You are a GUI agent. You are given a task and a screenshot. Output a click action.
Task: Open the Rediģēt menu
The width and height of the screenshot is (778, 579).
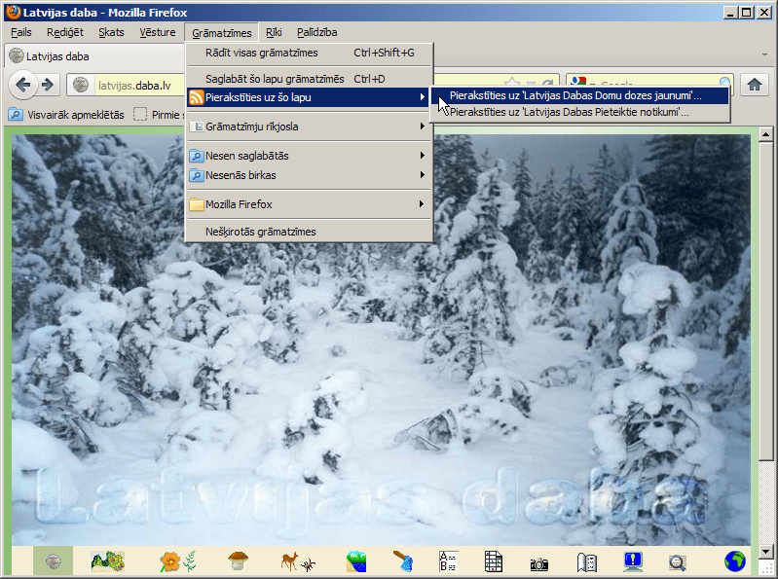[x=65, y=33]
